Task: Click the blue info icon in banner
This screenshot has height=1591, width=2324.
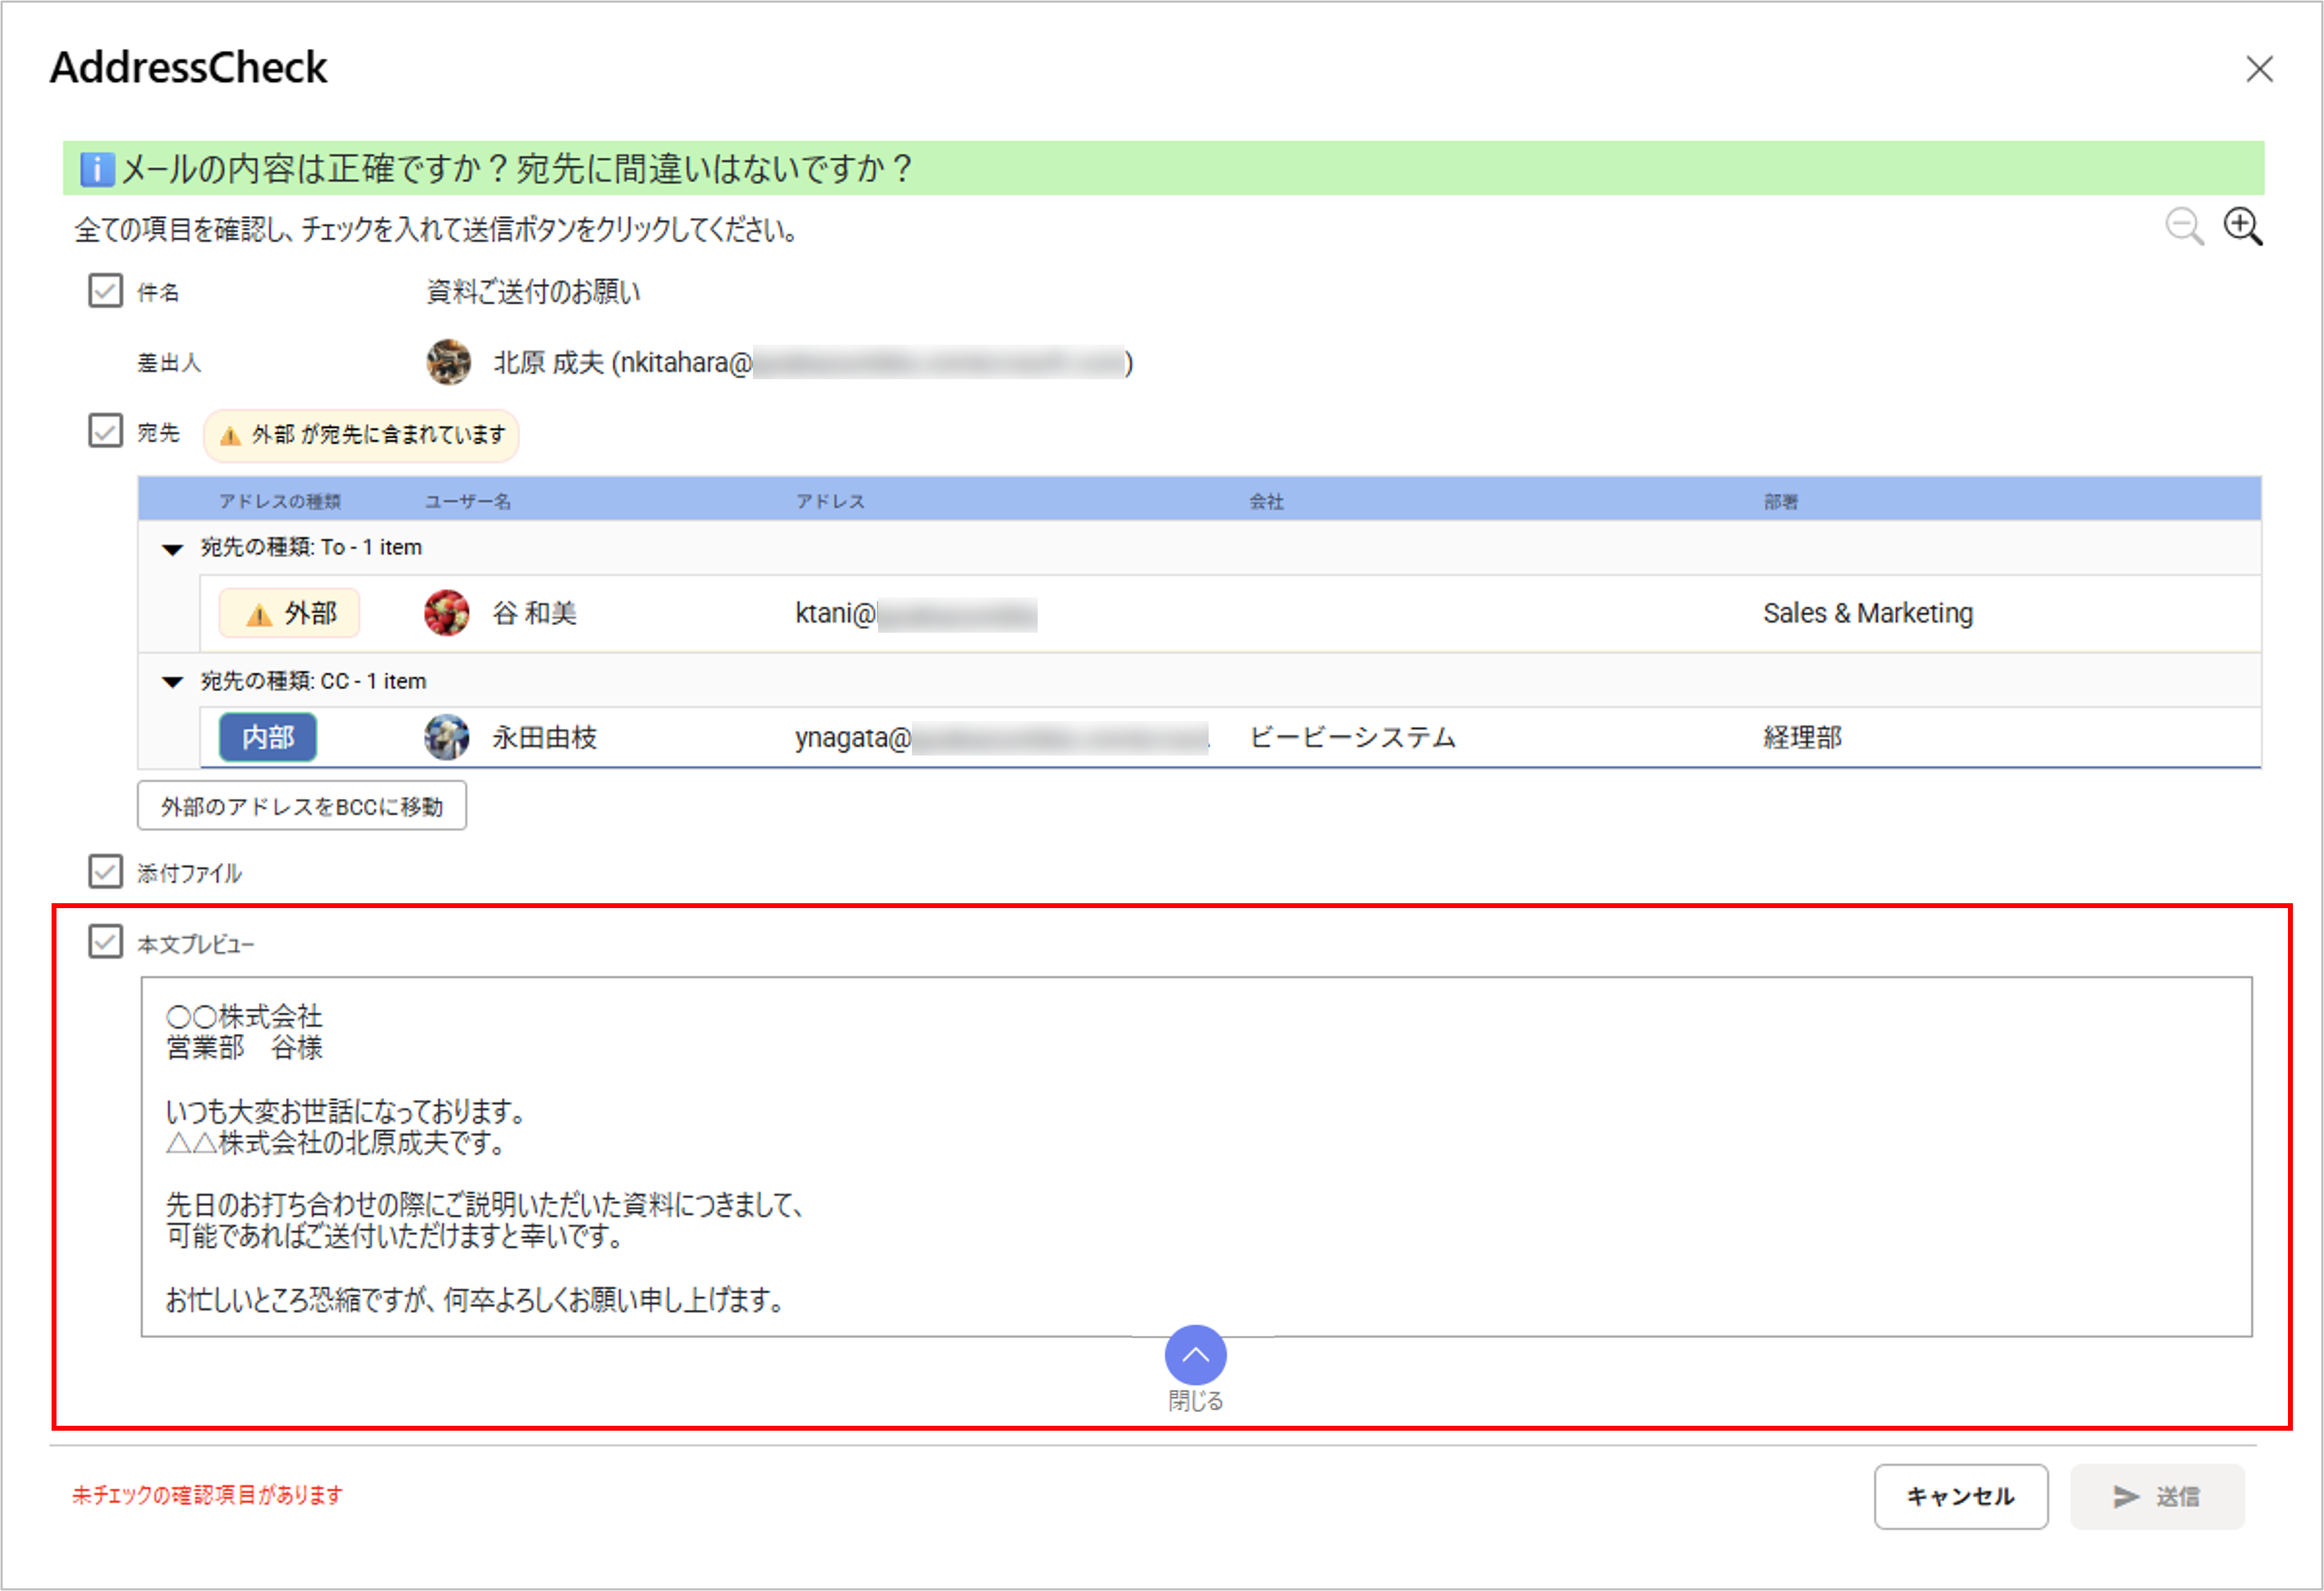Action: 97,169
